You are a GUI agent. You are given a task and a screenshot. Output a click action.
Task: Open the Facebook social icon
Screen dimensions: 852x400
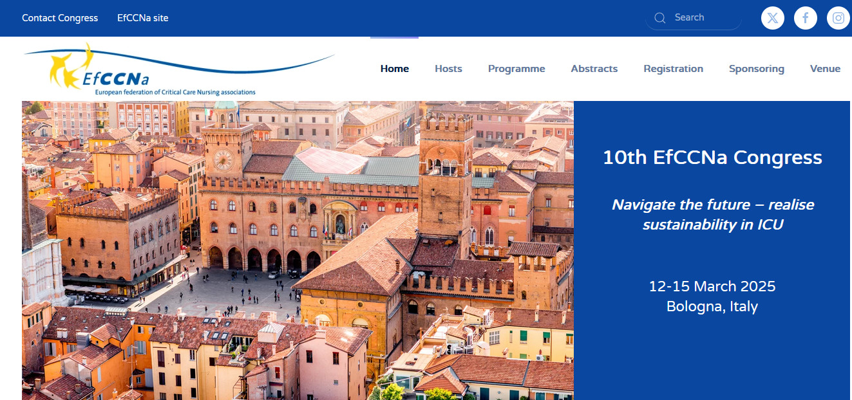point(806,18)
